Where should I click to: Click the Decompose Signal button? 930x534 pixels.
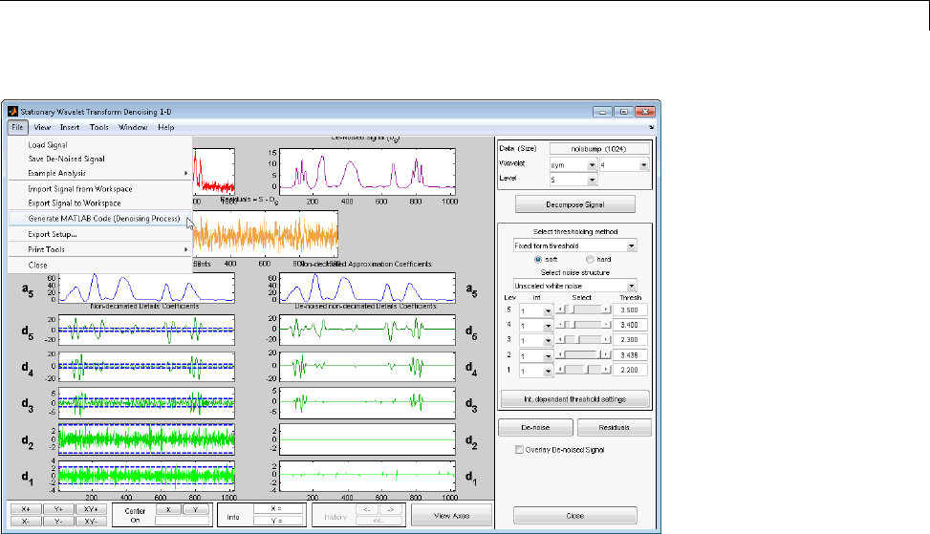coord(574,204)
